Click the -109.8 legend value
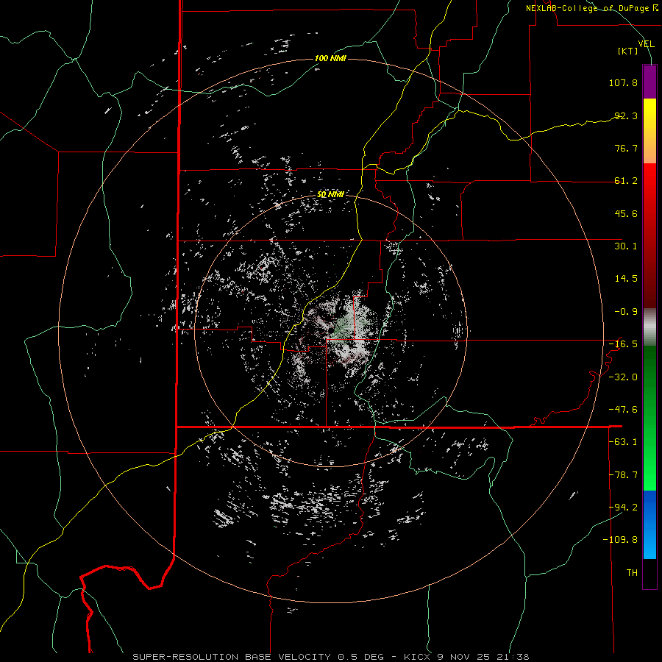The height and width of the screenshot is (662, 662). click(x=620, y=540)
